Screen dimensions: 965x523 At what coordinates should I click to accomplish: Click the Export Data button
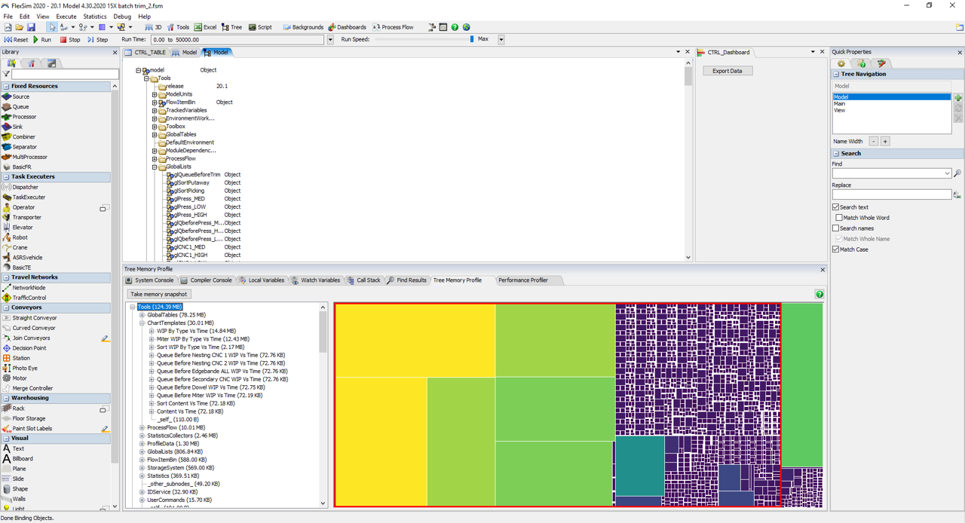[727, 71]
